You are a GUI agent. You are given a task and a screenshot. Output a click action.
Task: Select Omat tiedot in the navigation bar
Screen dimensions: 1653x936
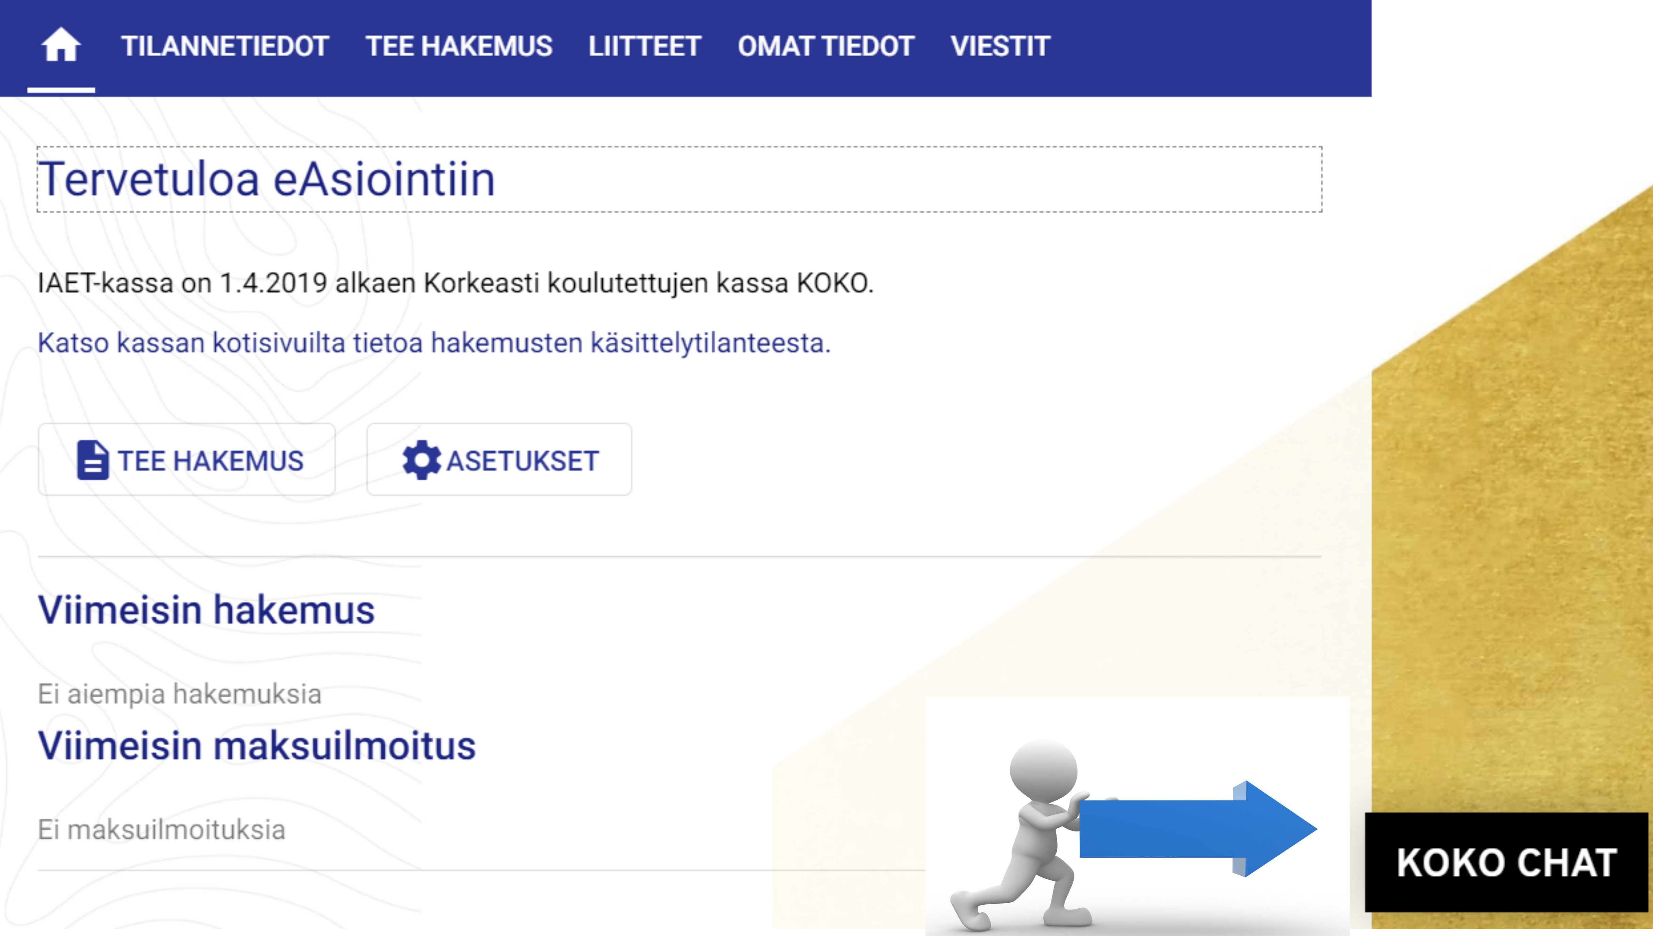[825, 46]
